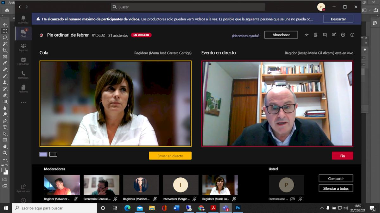Screen dimensions: 380x213
Task: Open Calendario in the Teams sidebar
Action: click(23, 61)
